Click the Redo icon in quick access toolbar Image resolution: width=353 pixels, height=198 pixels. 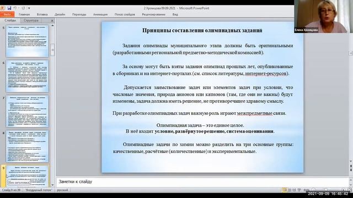[23, 8]
